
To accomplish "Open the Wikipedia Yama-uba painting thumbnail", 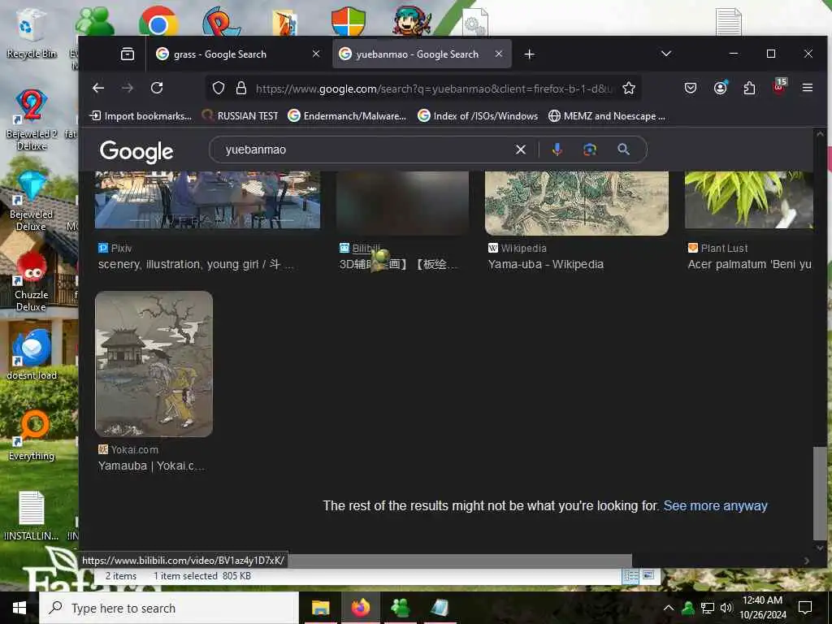I will click(577, 202).
